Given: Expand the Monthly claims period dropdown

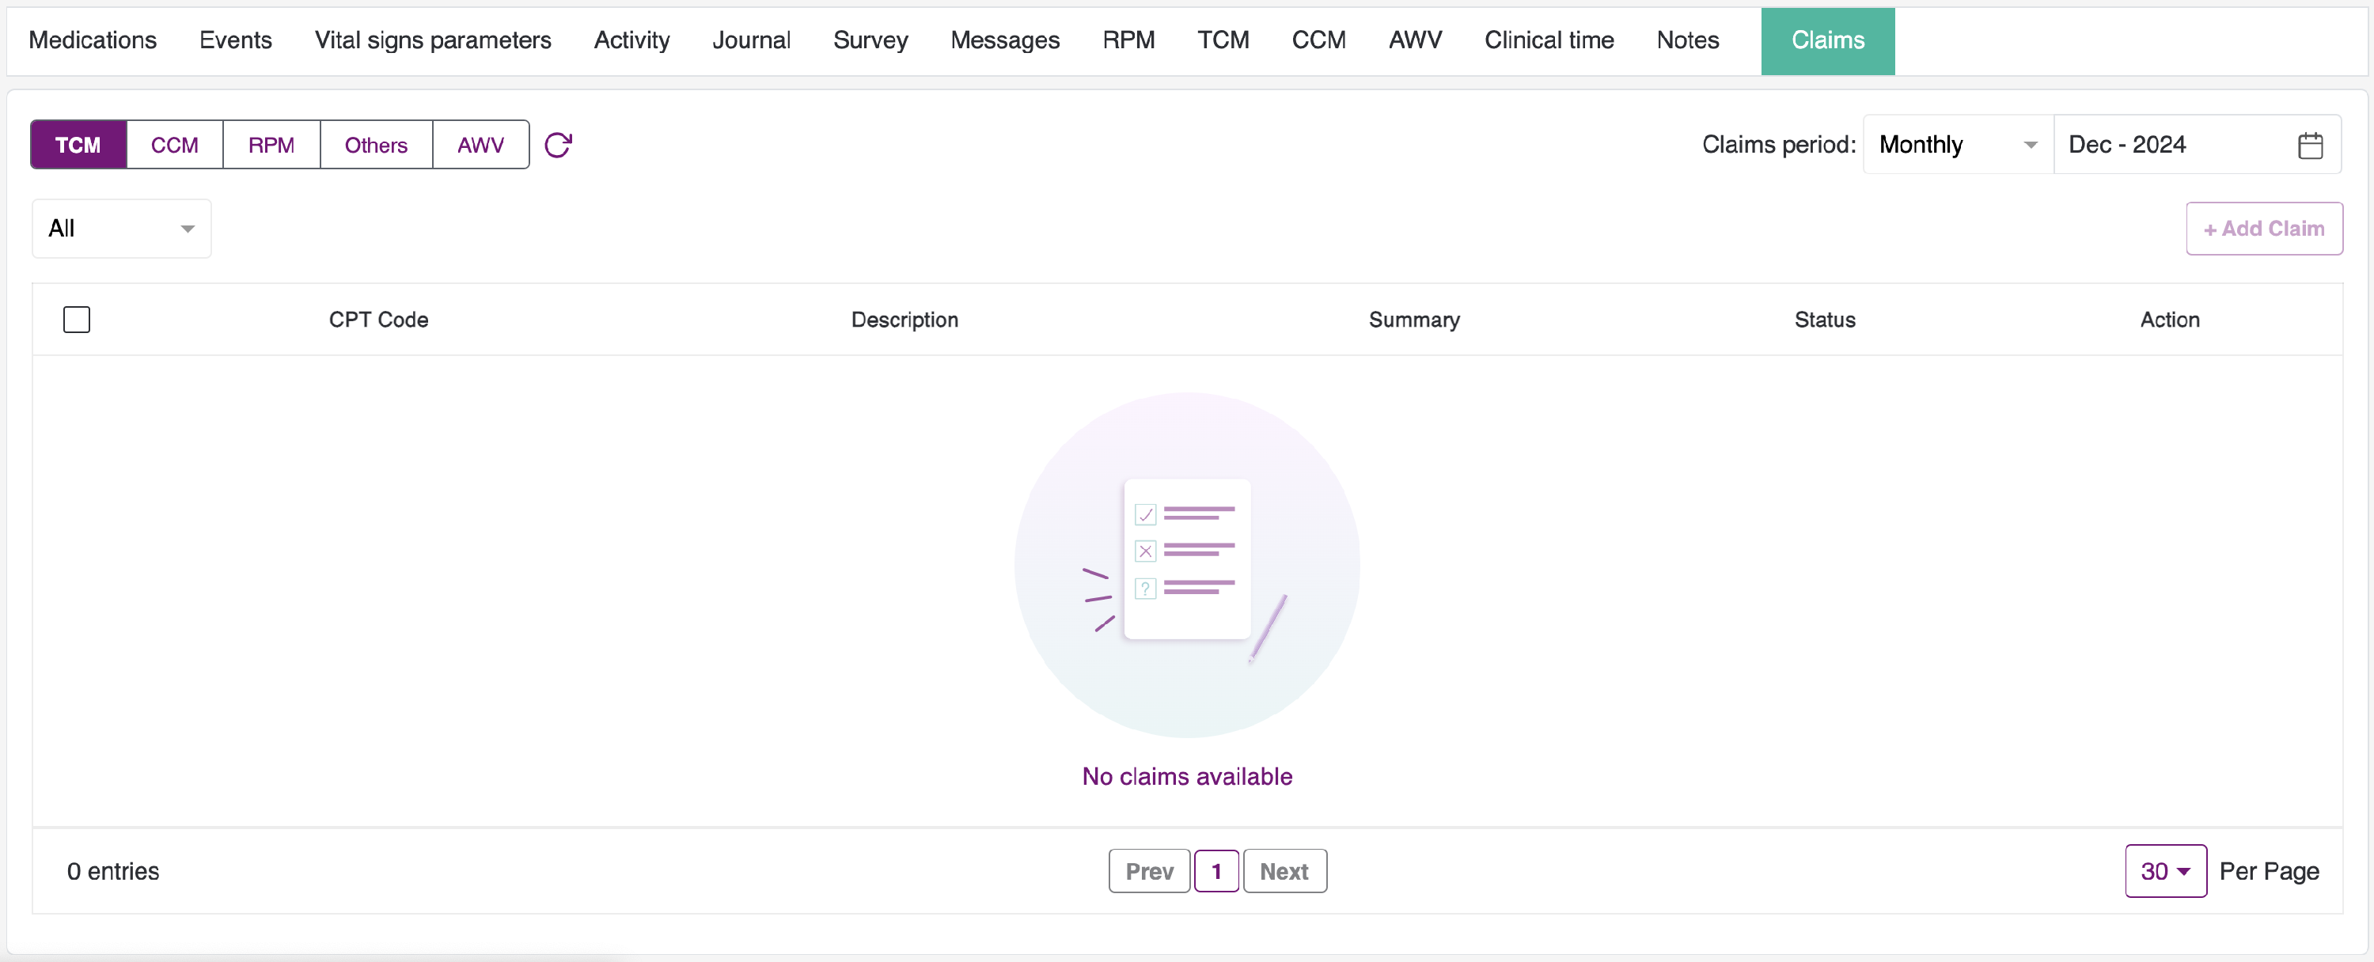Looking at the screenshot, I should pos(1956,145).
